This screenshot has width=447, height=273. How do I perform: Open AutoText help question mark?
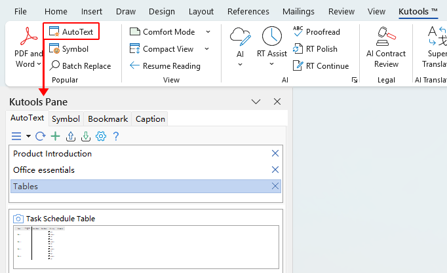116,136
